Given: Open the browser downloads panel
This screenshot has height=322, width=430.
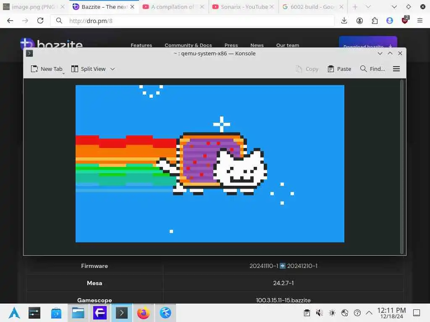Looking at the screenshot, I should pyautogui.click(x=344, y=21).
